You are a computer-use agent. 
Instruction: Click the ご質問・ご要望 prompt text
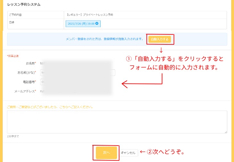pos(50,107)
